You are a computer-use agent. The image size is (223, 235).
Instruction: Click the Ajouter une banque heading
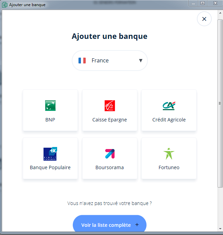click(109, 36)
